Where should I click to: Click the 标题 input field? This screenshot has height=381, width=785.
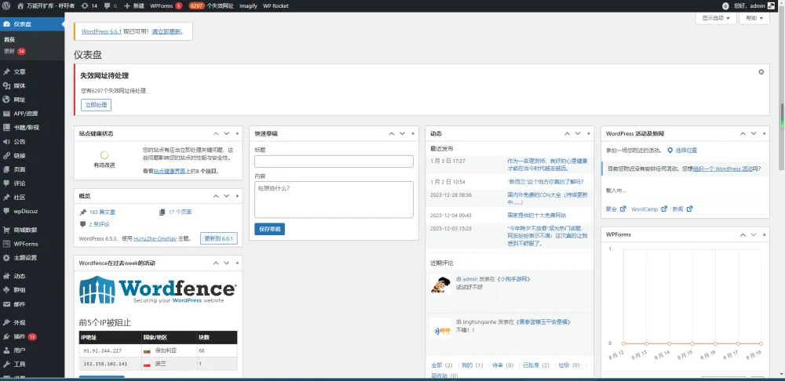point(334,161)
